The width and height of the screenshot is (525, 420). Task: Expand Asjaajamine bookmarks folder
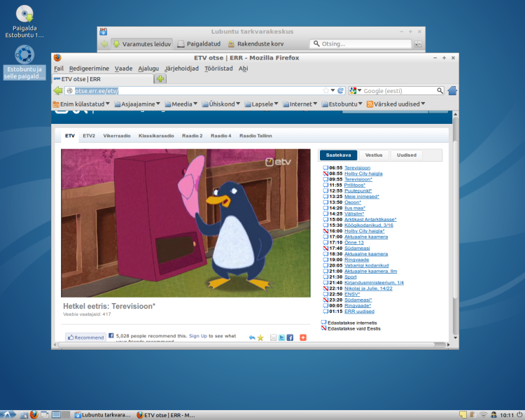click(137, 104)
